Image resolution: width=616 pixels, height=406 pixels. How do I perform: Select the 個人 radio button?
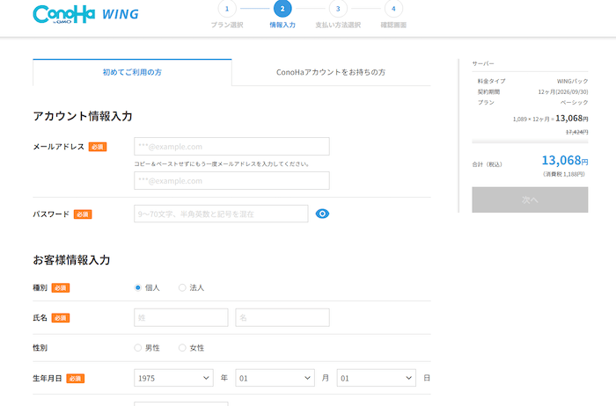[x=138, y=287]
